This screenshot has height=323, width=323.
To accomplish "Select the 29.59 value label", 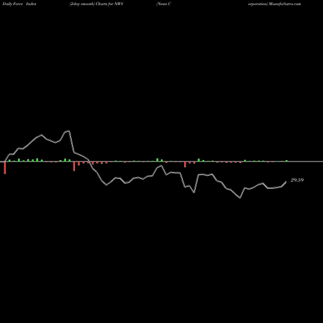I will point(297,180).
